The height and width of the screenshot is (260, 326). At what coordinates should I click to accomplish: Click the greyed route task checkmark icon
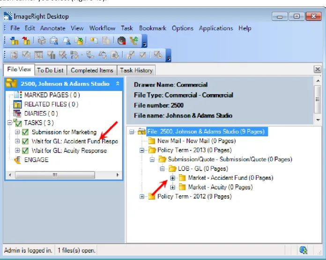click(x=74, y=55)
